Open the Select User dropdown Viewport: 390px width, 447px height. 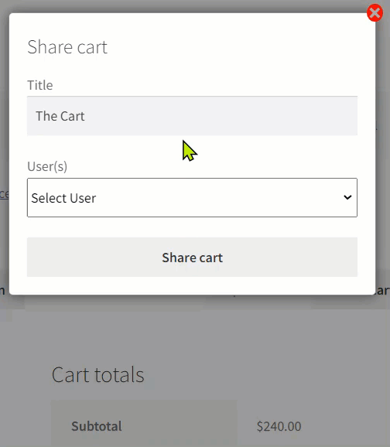coord(192,197)
